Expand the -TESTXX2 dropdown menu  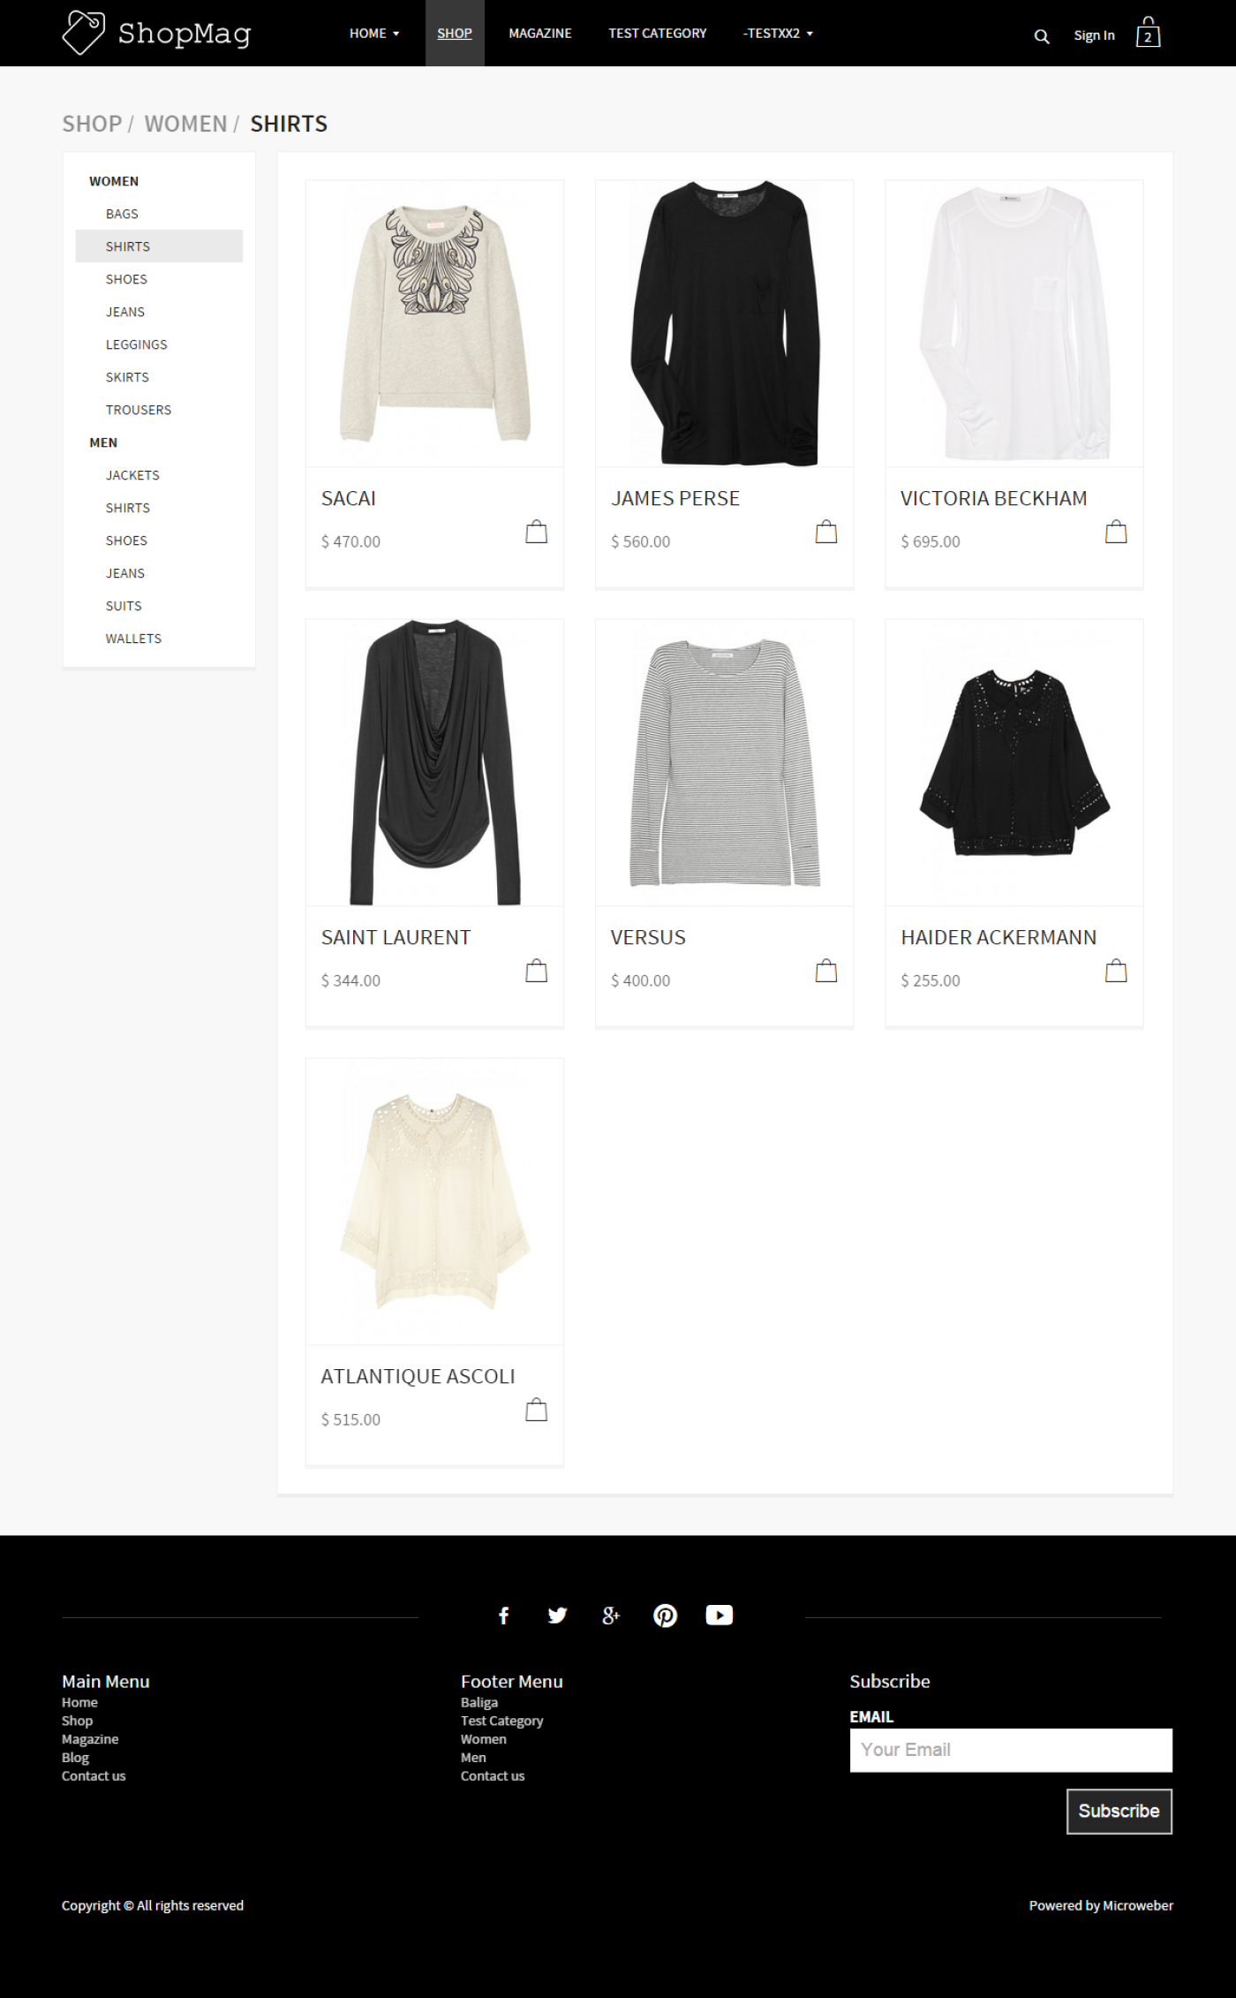tap(778, 34)
